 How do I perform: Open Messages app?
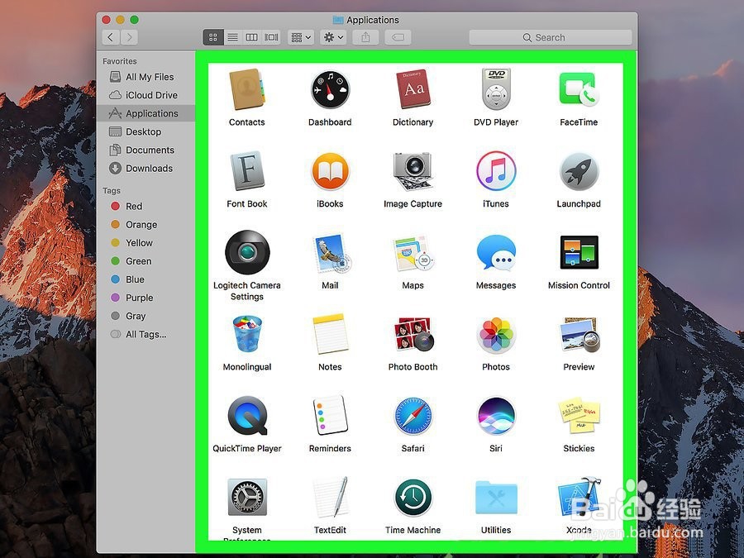pyautogui.click(x=496, y=253)
